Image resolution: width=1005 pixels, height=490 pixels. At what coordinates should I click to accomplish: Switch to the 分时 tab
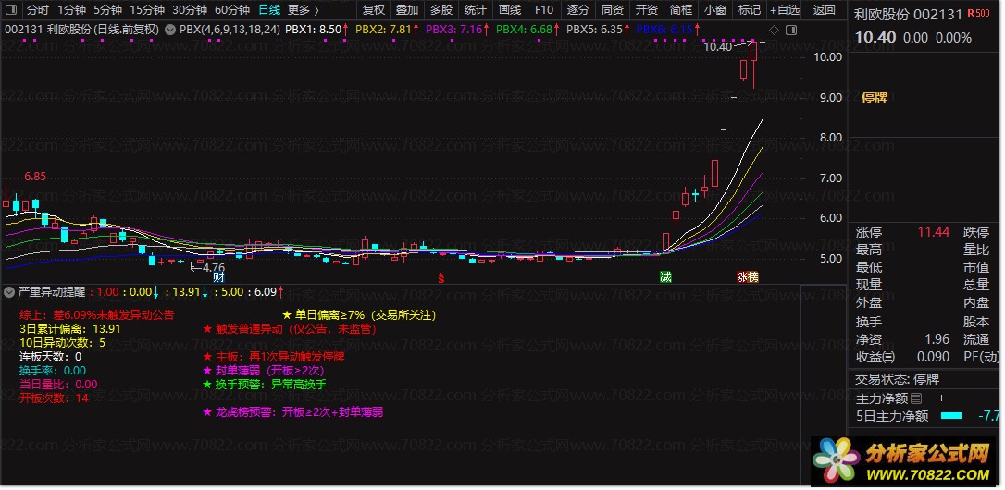click(38, 9)
